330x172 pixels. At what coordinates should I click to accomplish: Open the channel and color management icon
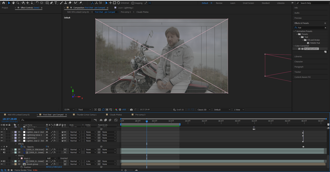point(116,110)
